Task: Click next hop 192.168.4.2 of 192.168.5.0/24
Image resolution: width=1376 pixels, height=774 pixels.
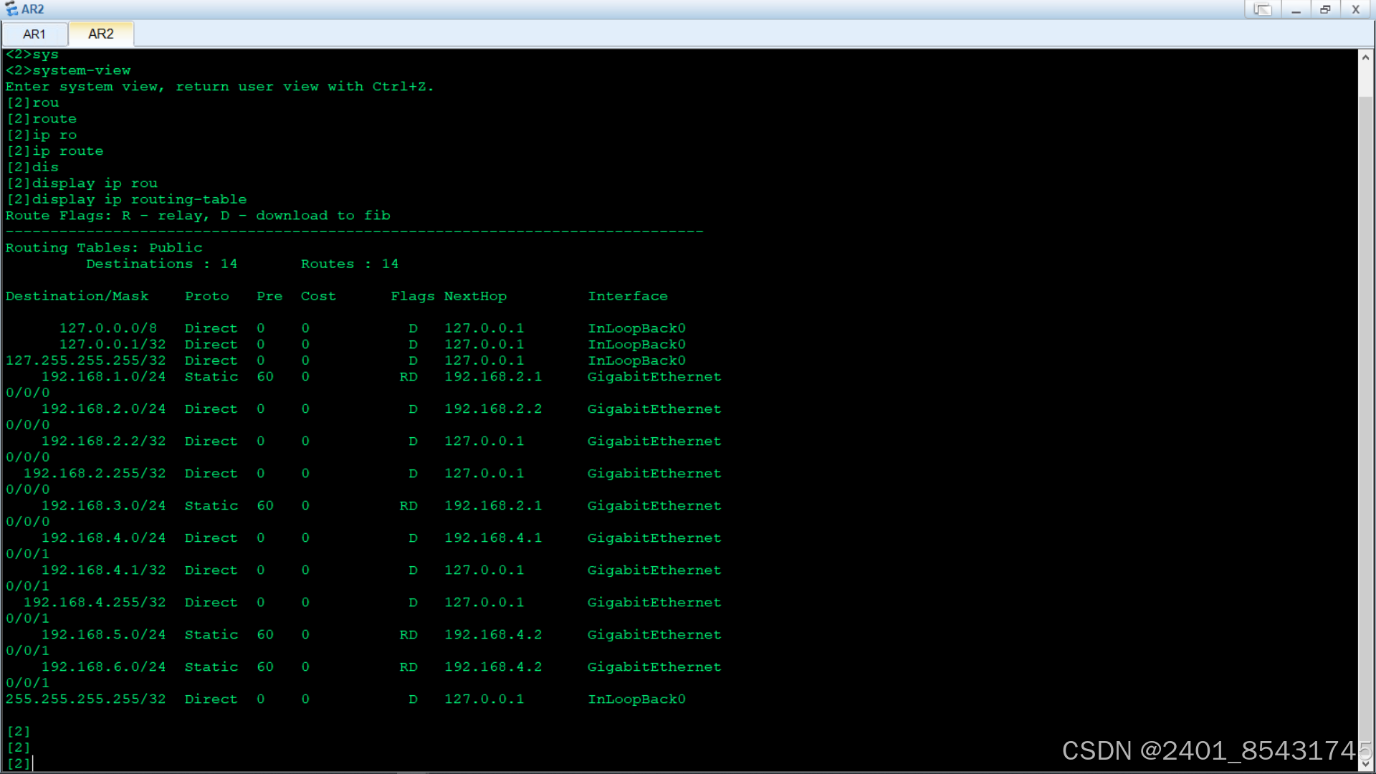Action: coord(492,635)
